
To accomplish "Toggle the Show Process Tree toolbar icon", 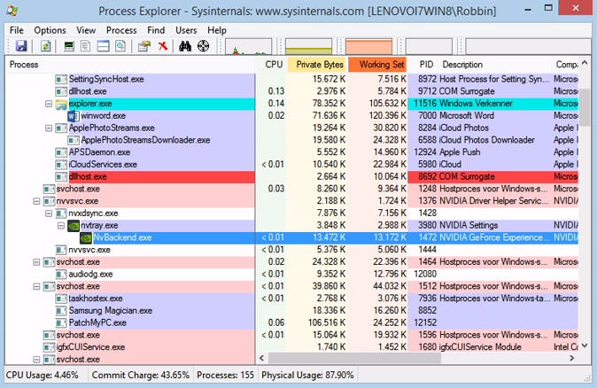I will pos(86,46).
